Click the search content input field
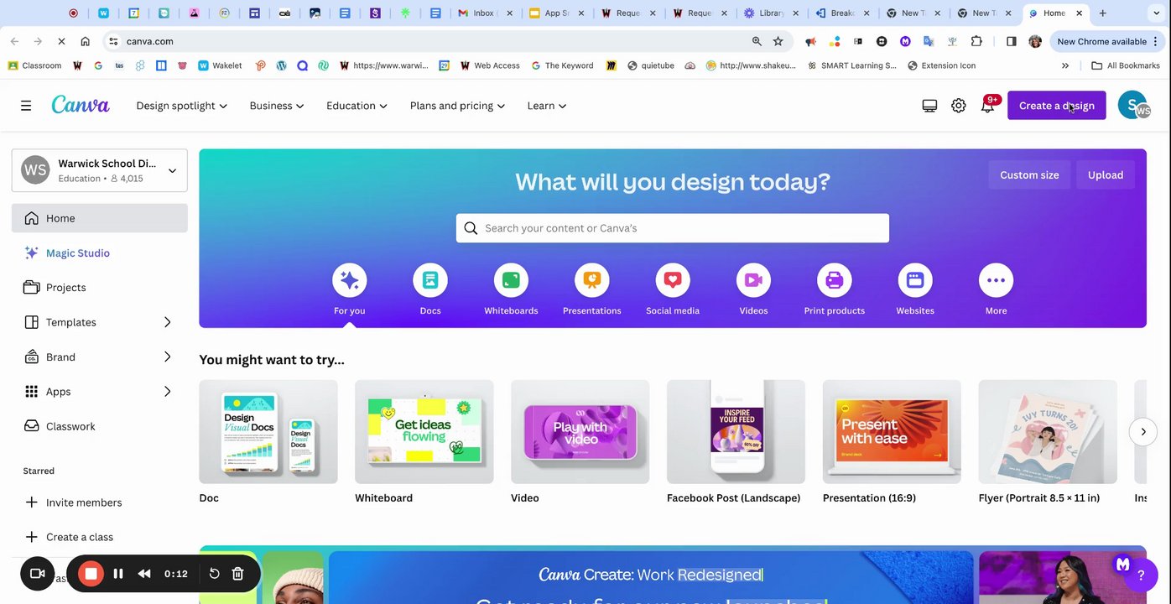 pos(673,228)
